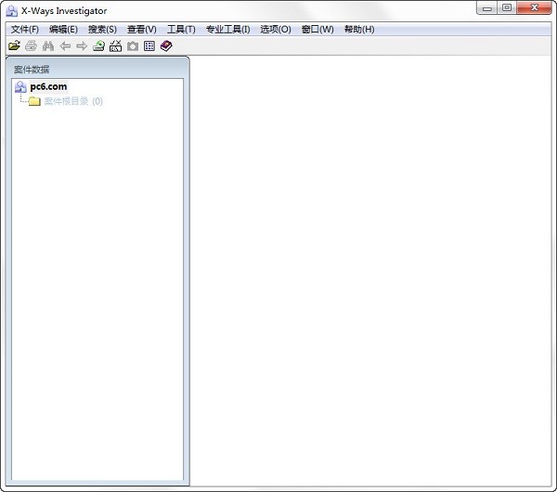
Task: Click the purple book help icon
Action: coord(166,45)
